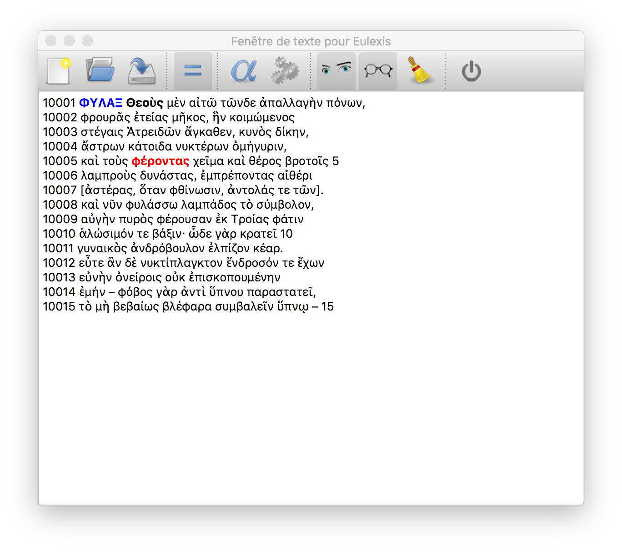Save the text with the download-tray icon
Screen dimensions: 622x551
point(142,70)
